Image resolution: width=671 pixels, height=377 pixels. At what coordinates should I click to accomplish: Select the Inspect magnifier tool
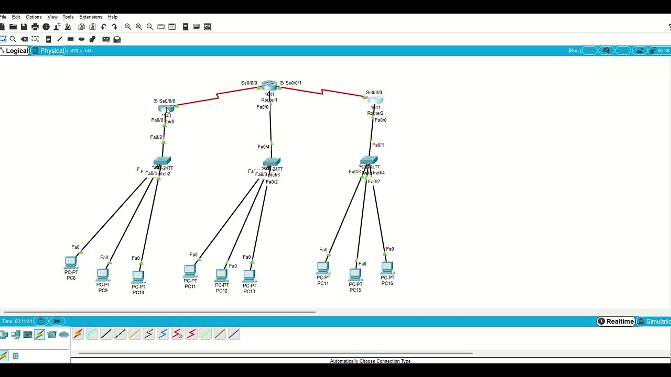[x=13, y=39]
